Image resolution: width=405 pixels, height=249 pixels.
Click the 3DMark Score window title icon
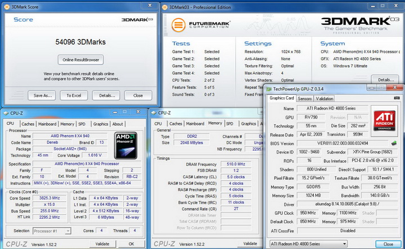point(7,7)
